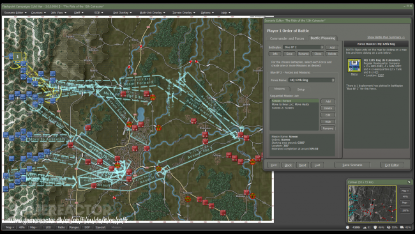Click the Next navigation button
The width and height of the screenshot is (415, 234).
click(303, 165)
